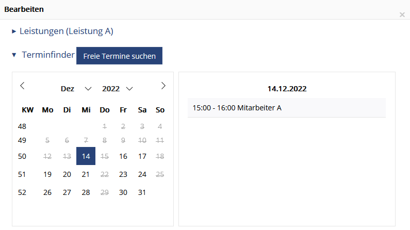
Task: Select December 14 in calendar
Action: [x=86, y=156]
